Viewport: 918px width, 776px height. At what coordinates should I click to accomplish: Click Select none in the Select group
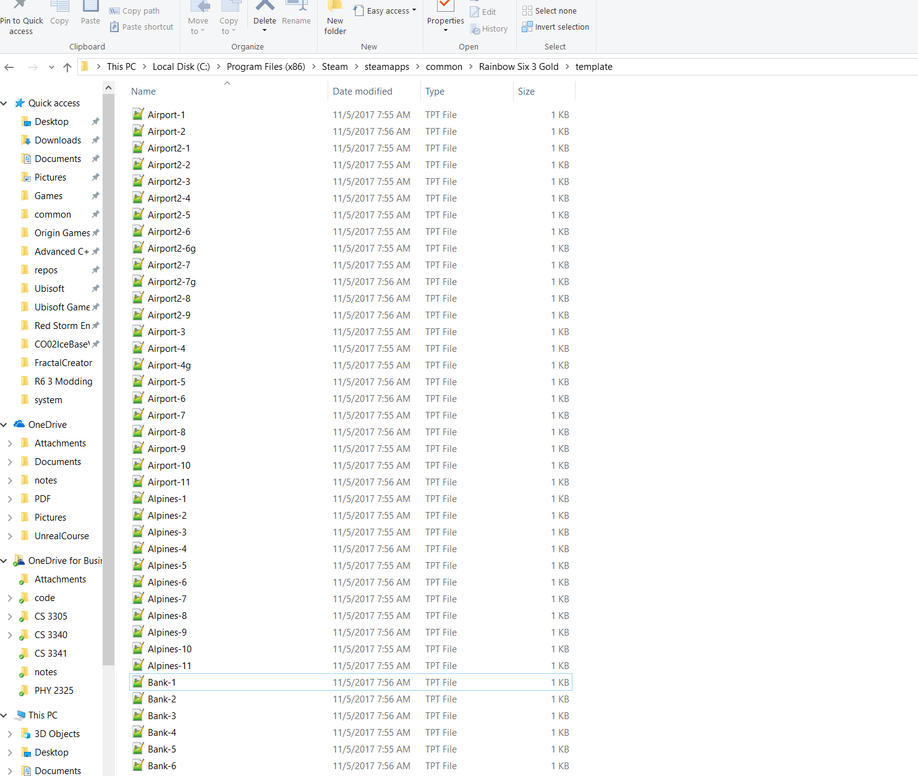click(550, 11)
